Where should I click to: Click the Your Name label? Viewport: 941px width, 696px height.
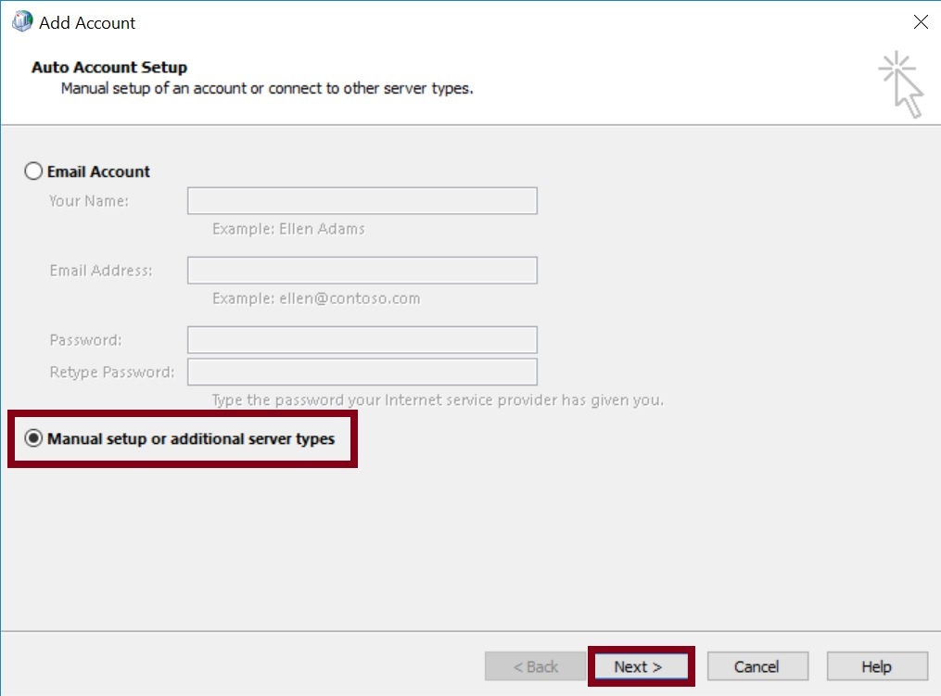tap(89, 201)
